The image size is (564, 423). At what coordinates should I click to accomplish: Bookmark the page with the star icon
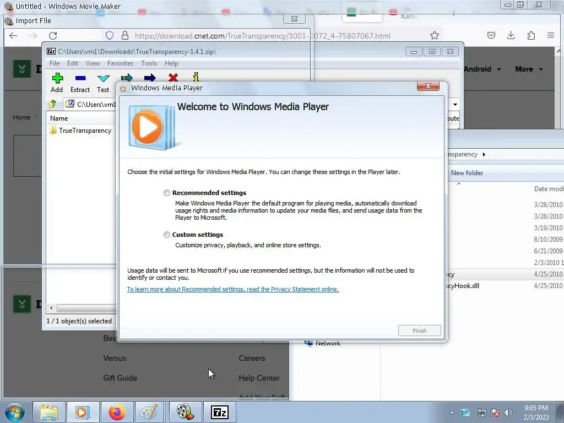point(435,35)
